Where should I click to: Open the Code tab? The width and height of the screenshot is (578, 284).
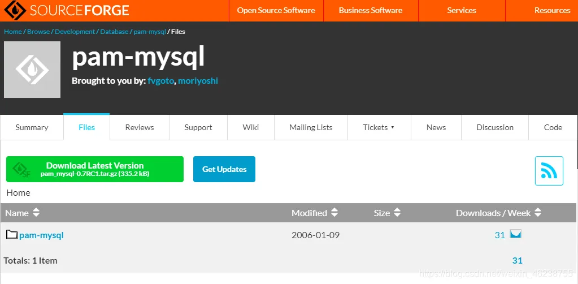point(553,127)
